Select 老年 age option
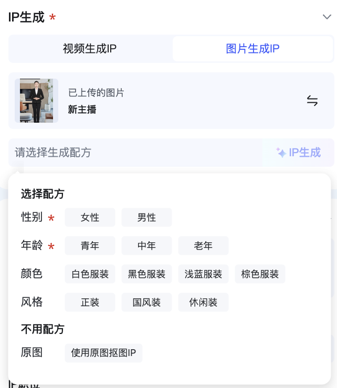337x388 pixels. click(203, 246)
